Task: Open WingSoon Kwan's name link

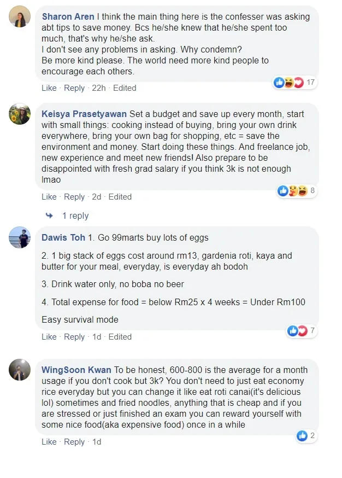Action: point(75,370)
